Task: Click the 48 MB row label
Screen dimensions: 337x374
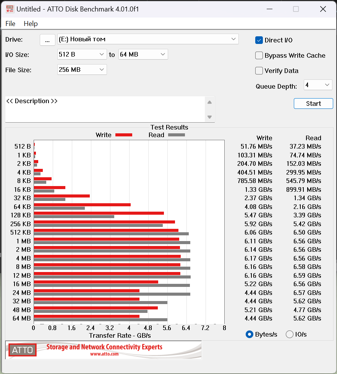Action: click(x=22, y=310)
